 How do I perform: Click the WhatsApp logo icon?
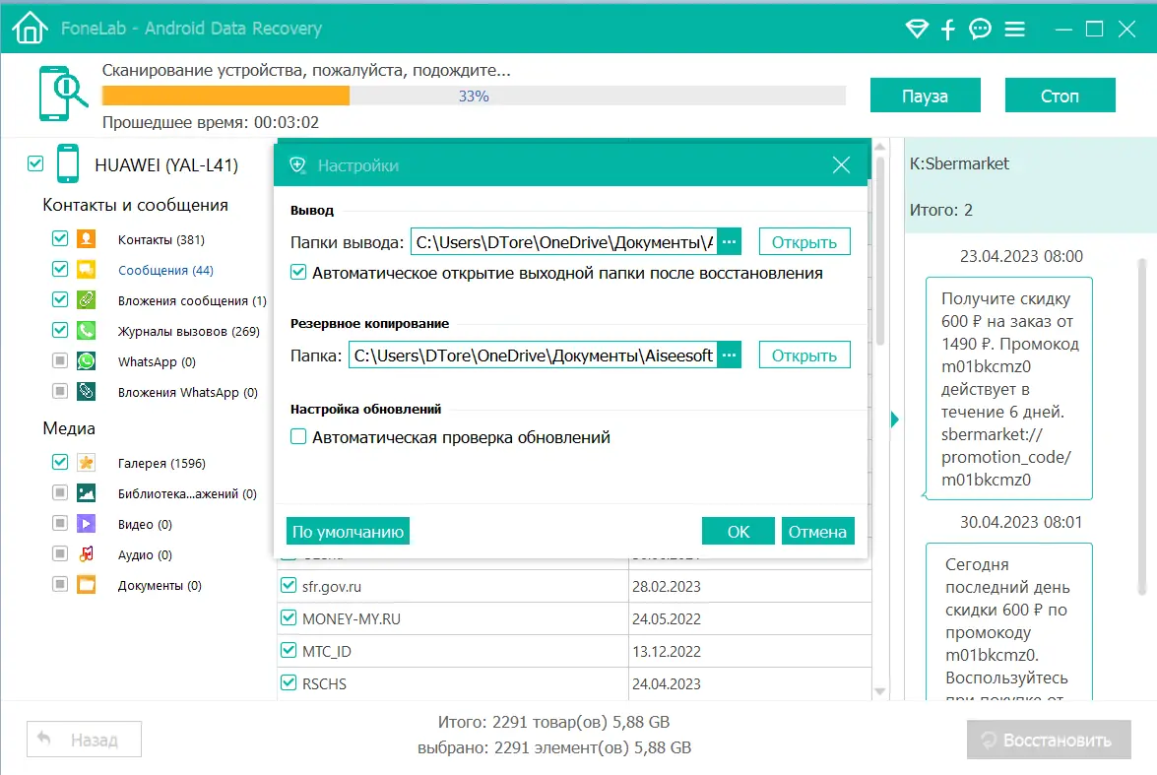[x=87, y=361]
